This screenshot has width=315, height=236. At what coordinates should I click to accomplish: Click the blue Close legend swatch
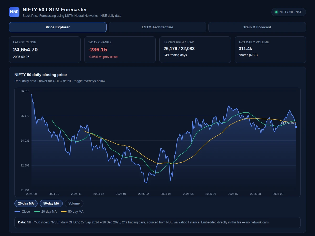click(x=17, y=212)
